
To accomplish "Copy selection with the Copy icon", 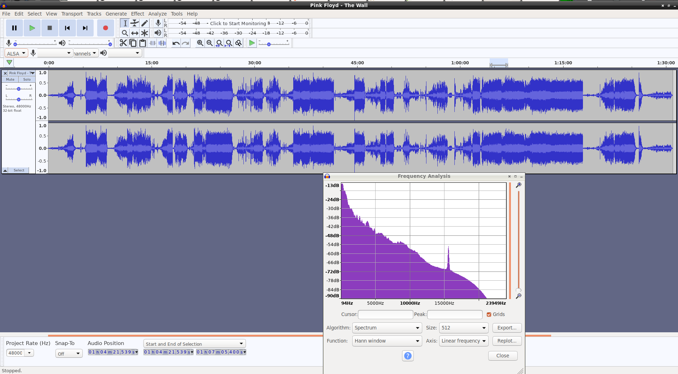I will pyautogui.click(x=133, y=43).
